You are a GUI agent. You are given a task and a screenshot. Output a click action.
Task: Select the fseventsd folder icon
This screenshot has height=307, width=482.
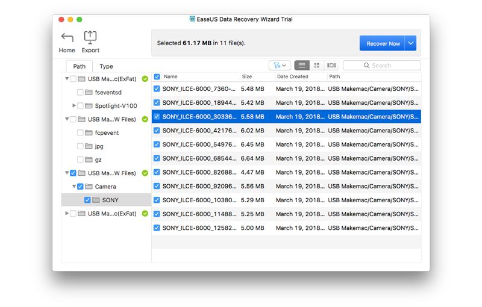(x=89, y=92)
